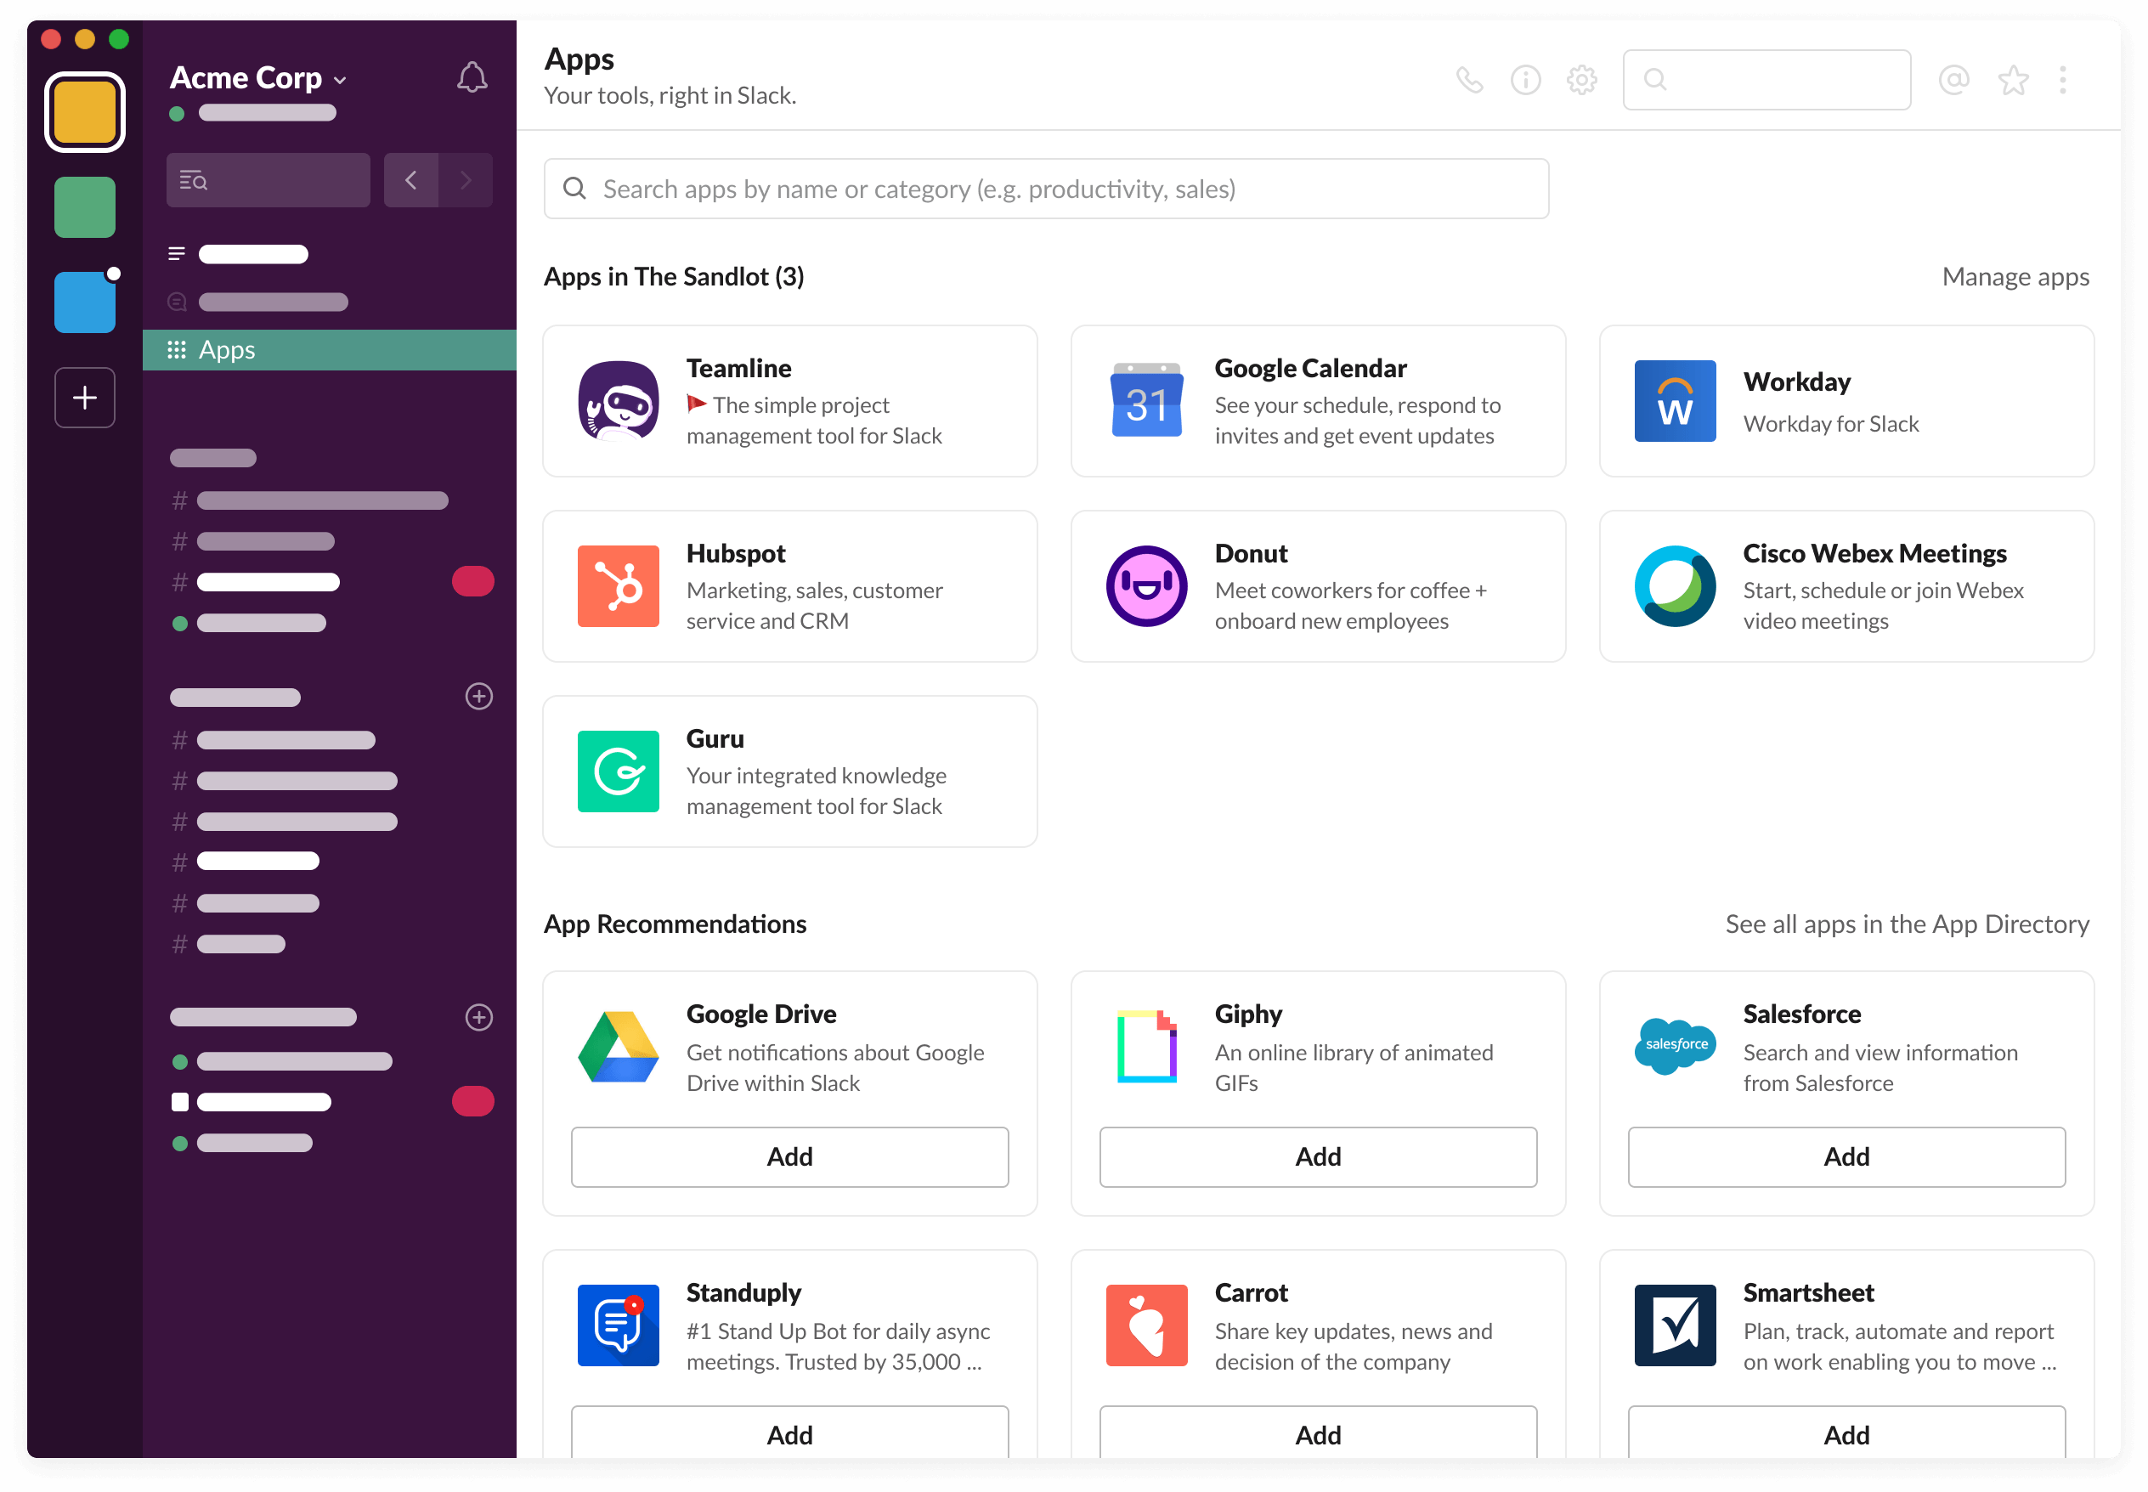Click the add new channel plus button
The image size is (2148, 1492).
(478, 697)
